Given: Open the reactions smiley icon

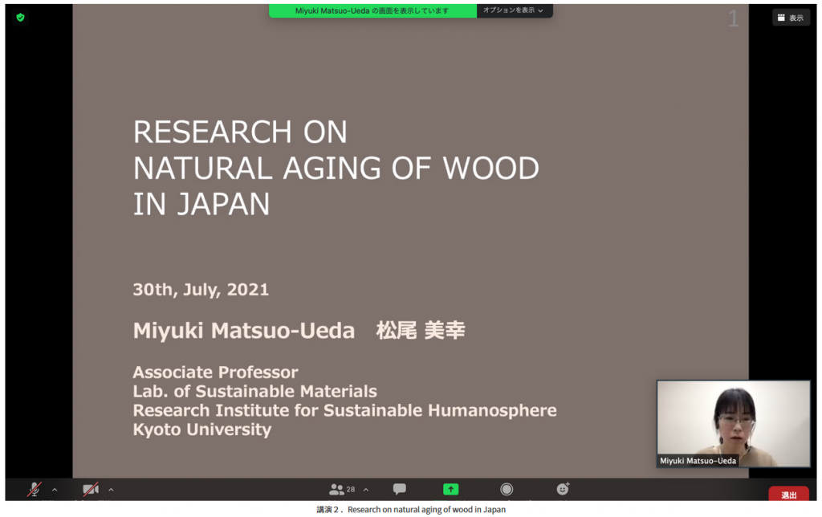Looking at the screenshot, I should coord(563,489).
